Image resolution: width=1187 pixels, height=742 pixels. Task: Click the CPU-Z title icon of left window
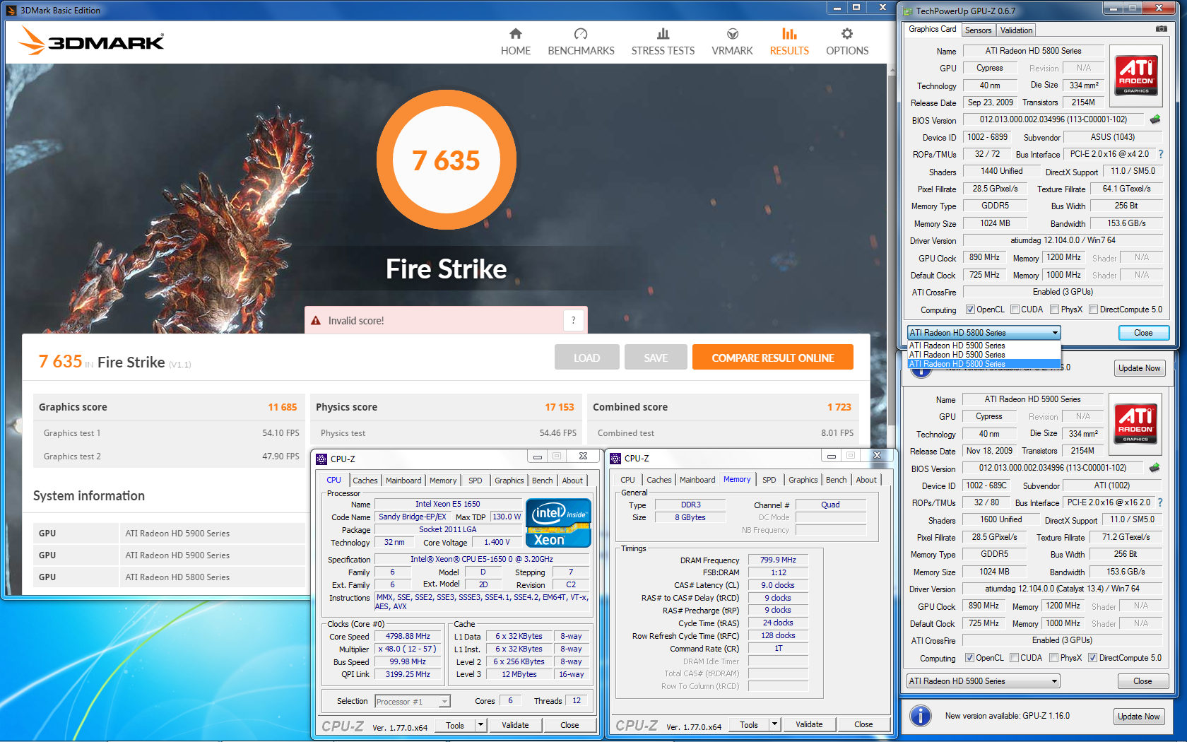[x=321, y=459]
